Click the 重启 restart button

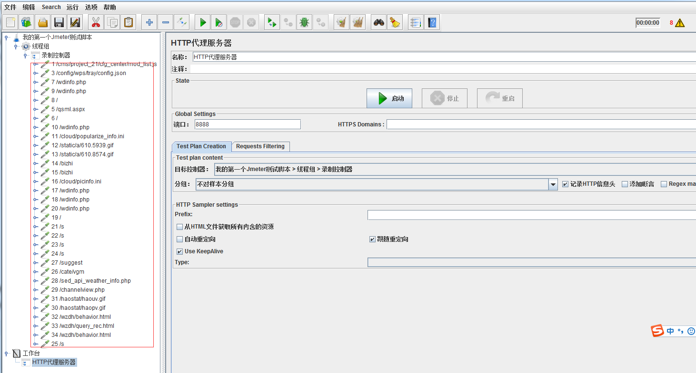tap(500, 98)
